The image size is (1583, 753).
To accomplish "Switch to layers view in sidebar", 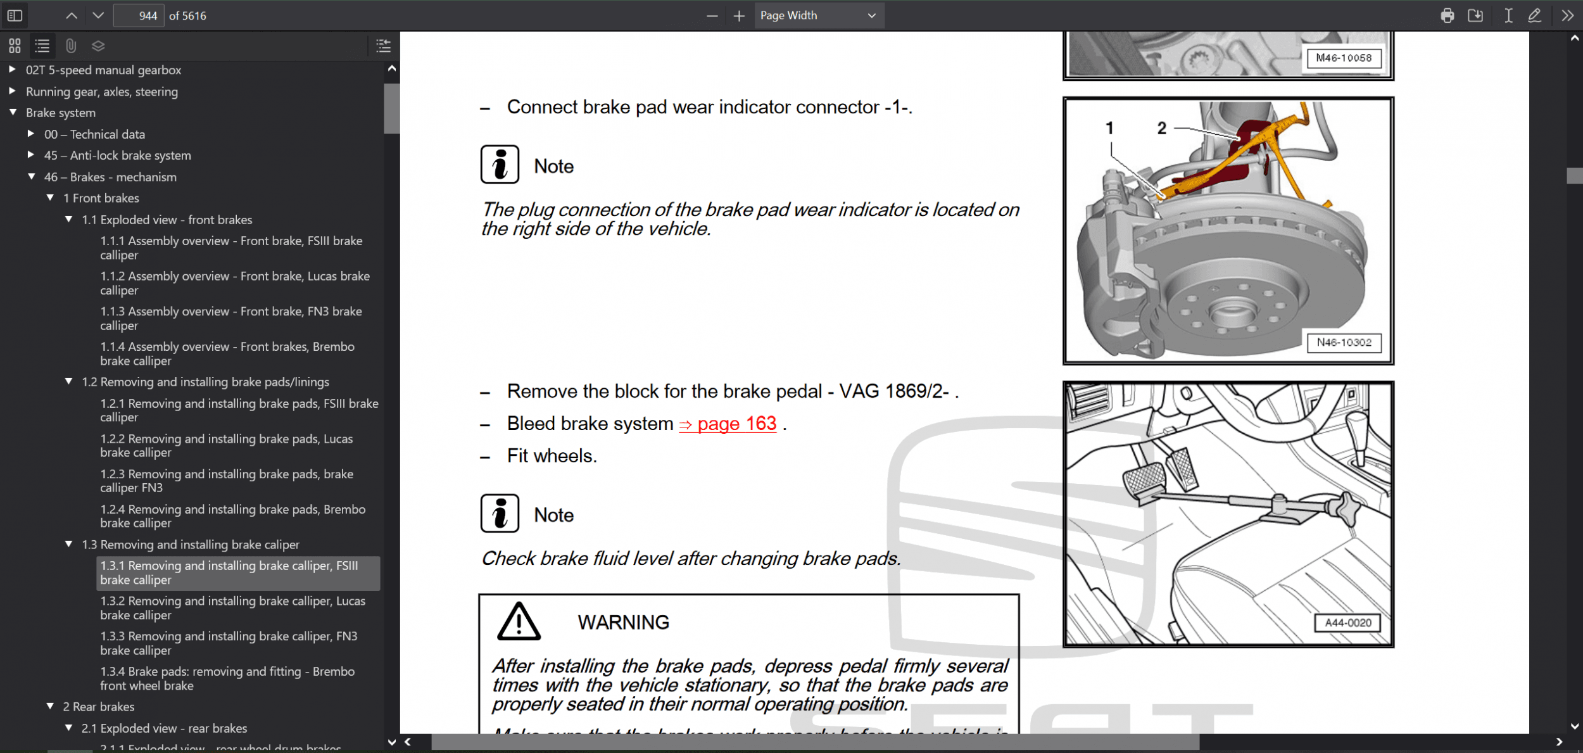I will pyautogui.click(x=98, y=46).
